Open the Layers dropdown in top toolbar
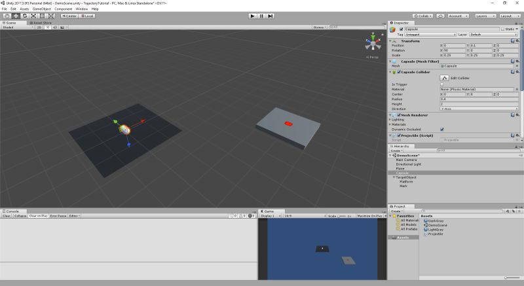 pyautogui.click(x=485, y=16)
